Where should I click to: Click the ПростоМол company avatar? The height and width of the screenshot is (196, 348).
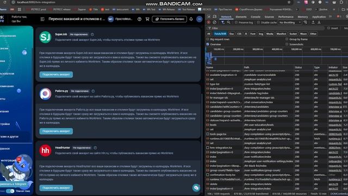click(x=110, y=19)
